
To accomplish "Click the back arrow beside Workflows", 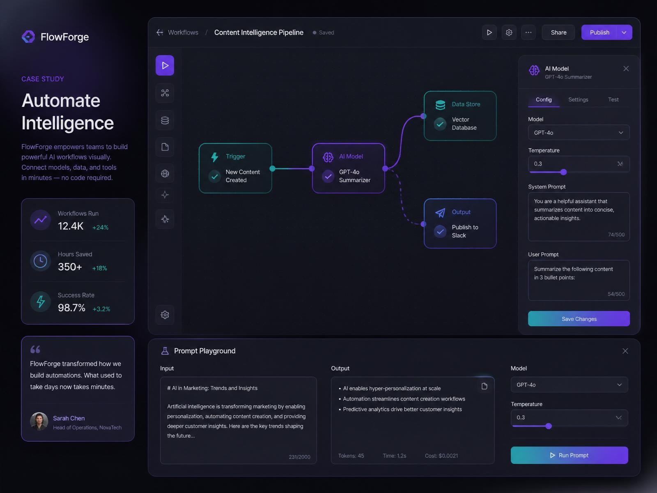I will pos(160,32).
